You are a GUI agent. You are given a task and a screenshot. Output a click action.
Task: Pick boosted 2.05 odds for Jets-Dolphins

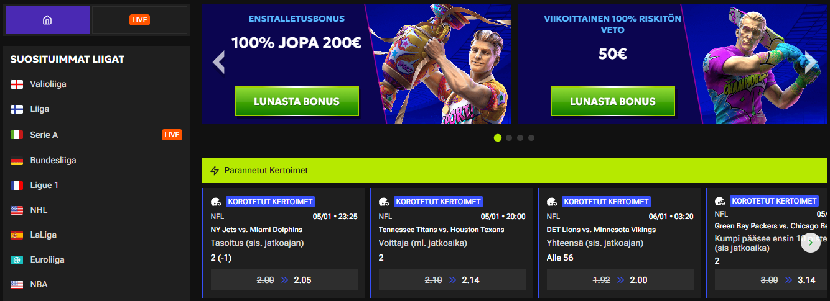pos(284,280)
